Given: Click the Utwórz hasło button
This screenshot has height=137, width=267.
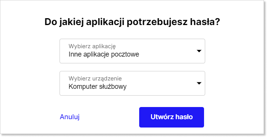Looking at the screenshot, I should point(171,117).
